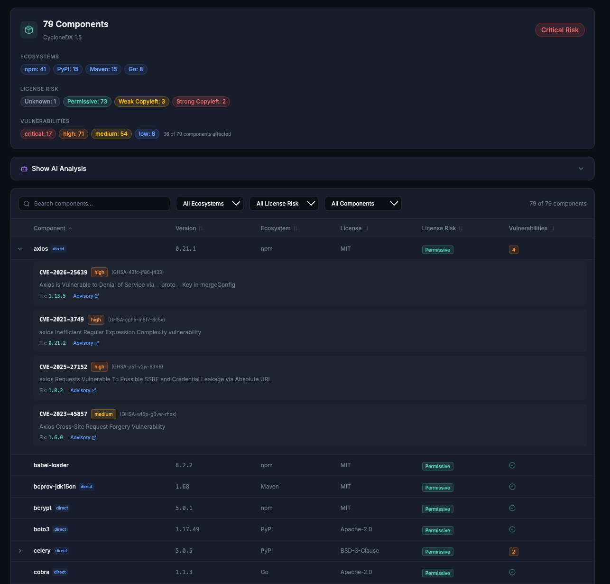Click the Search components input field
The height and width of the screenshot is (584, 610).
tap(94, 203)
